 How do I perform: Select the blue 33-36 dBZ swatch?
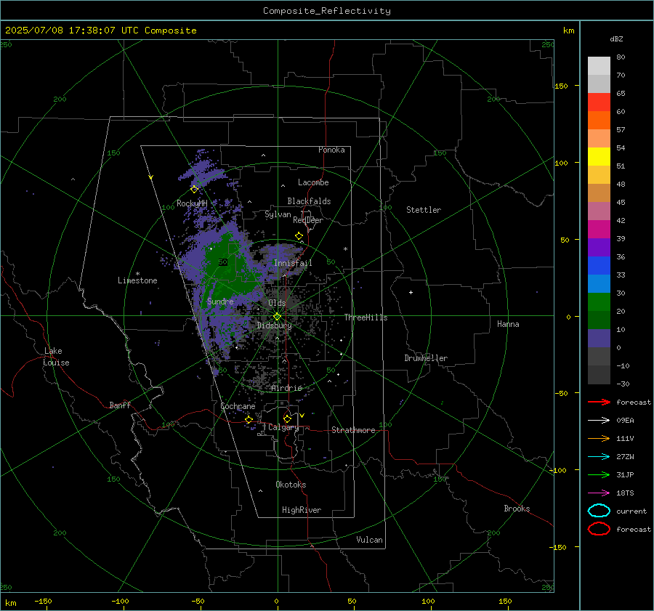599,265
